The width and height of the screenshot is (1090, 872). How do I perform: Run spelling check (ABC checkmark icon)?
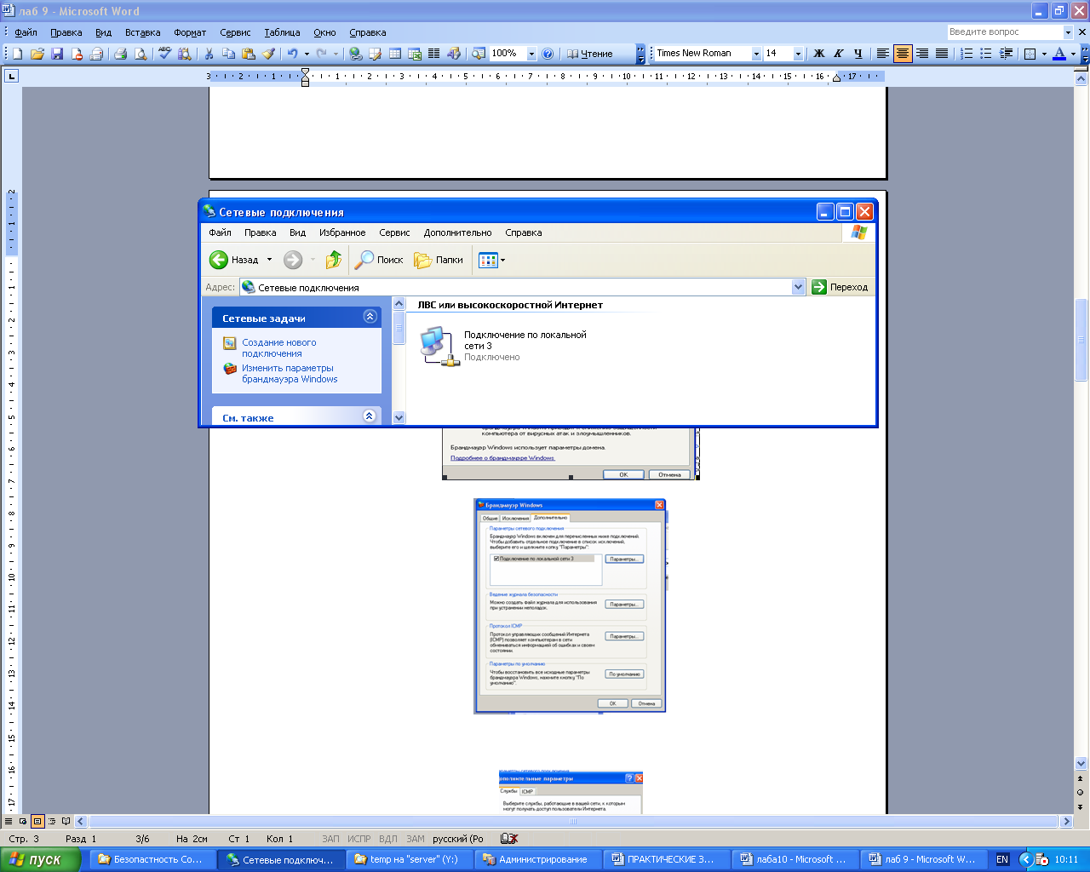click(x=164, y=54)
